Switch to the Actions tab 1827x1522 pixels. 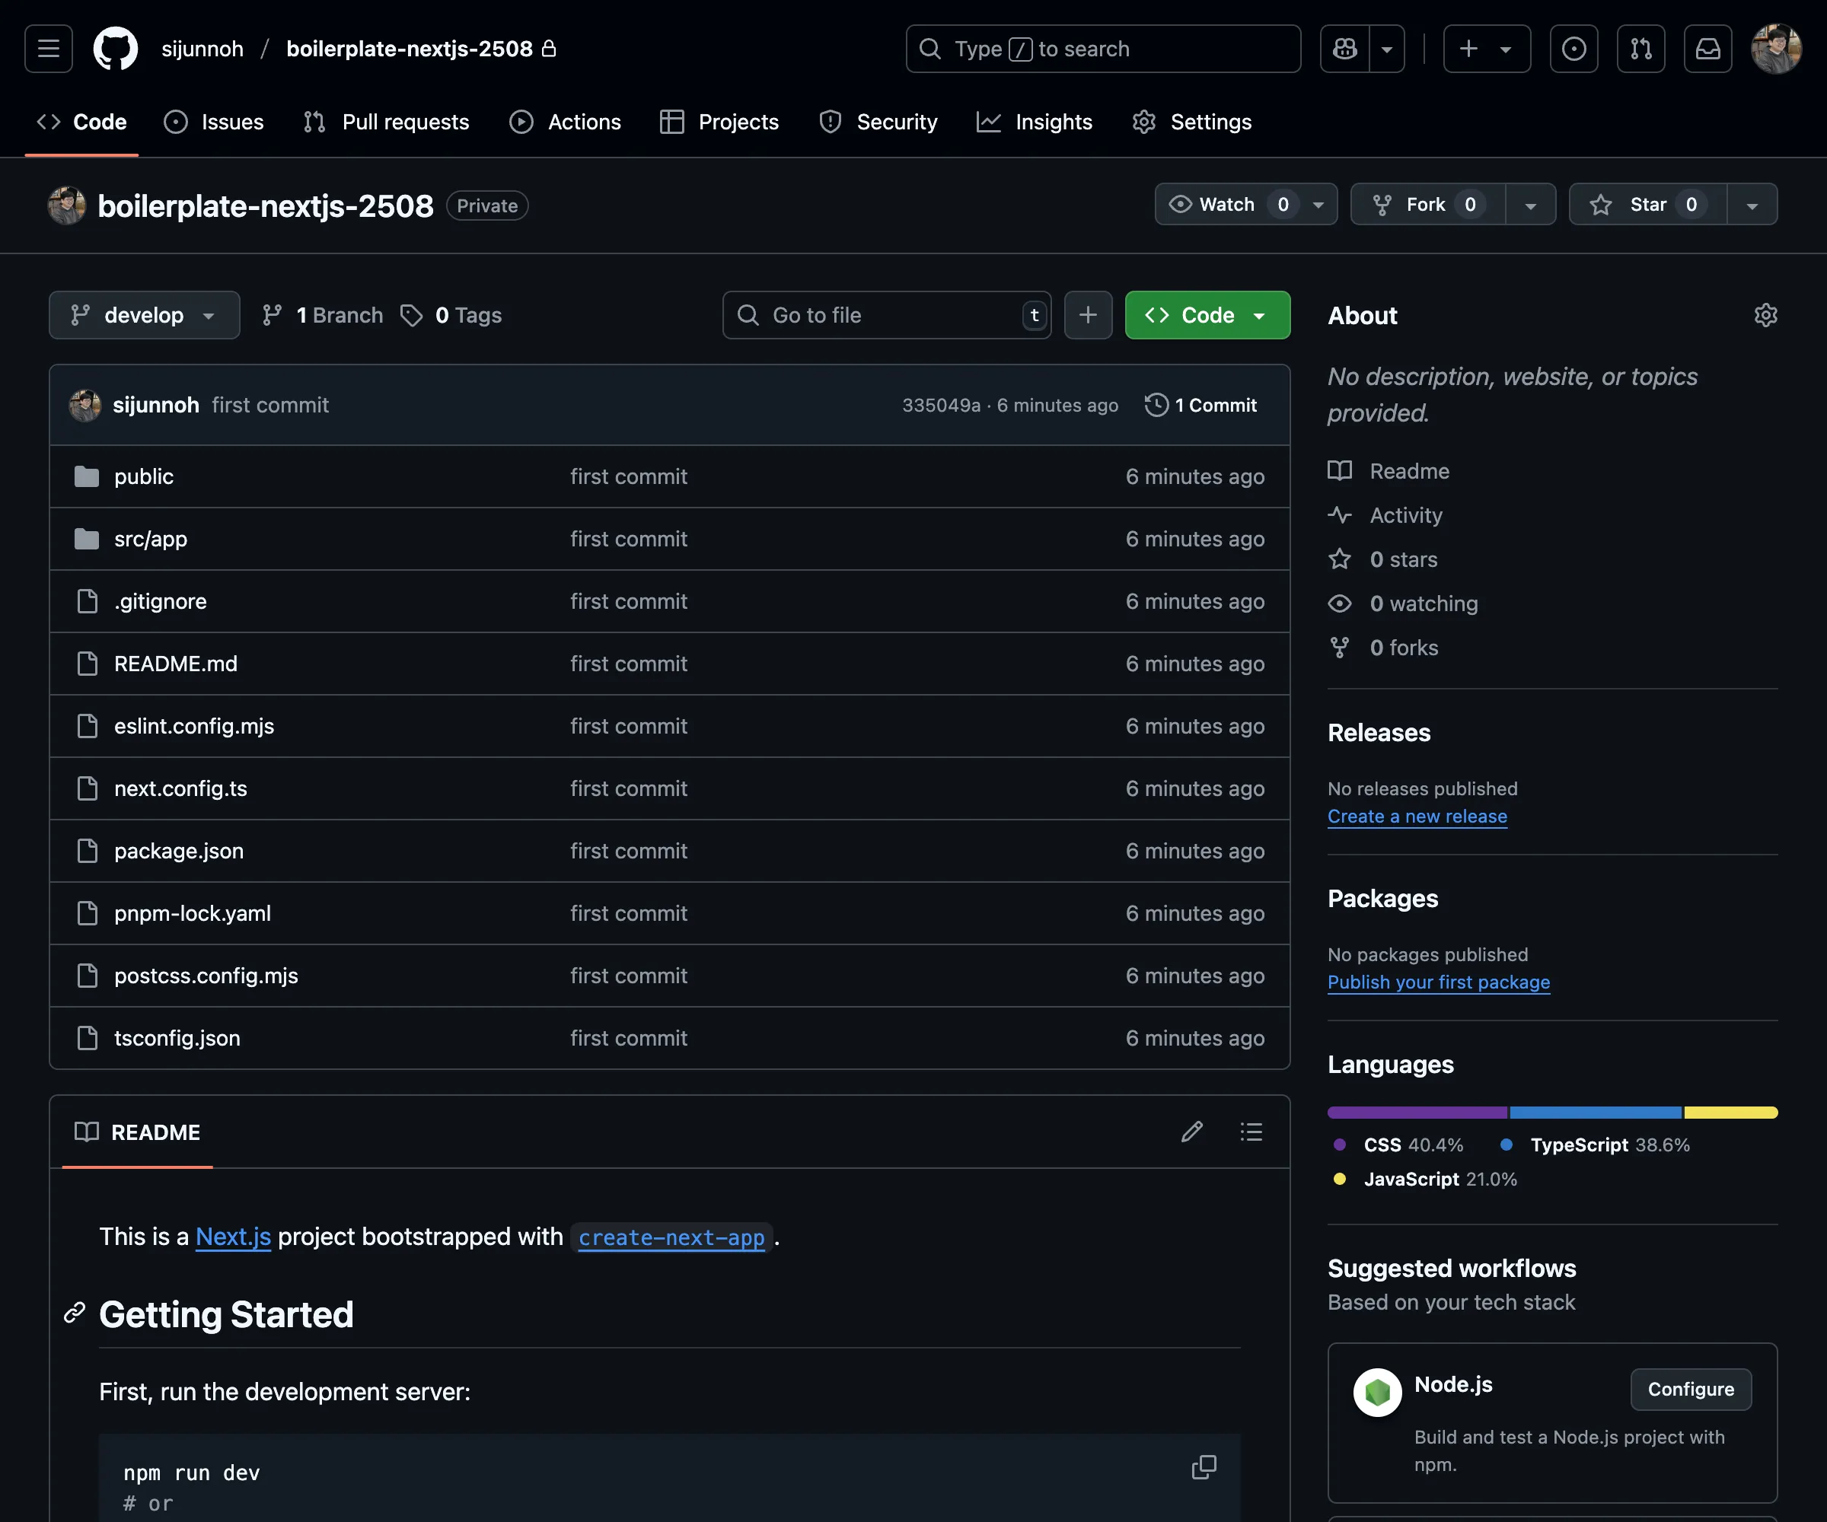[x=566, y=122]
